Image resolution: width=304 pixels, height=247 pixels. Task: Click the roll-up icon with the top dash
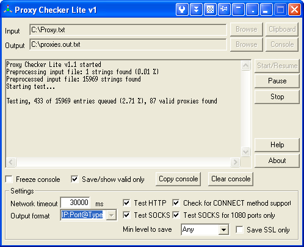point(238,9)
